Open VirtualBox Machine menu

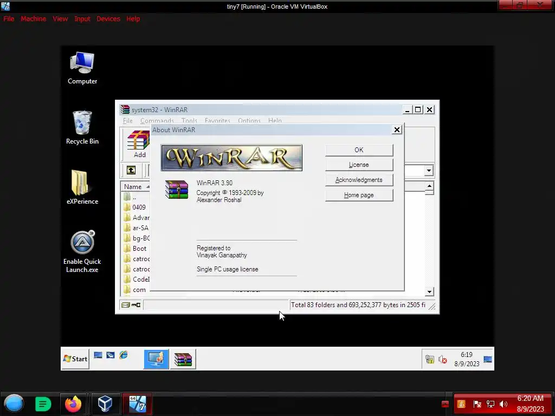pos(33,19)
